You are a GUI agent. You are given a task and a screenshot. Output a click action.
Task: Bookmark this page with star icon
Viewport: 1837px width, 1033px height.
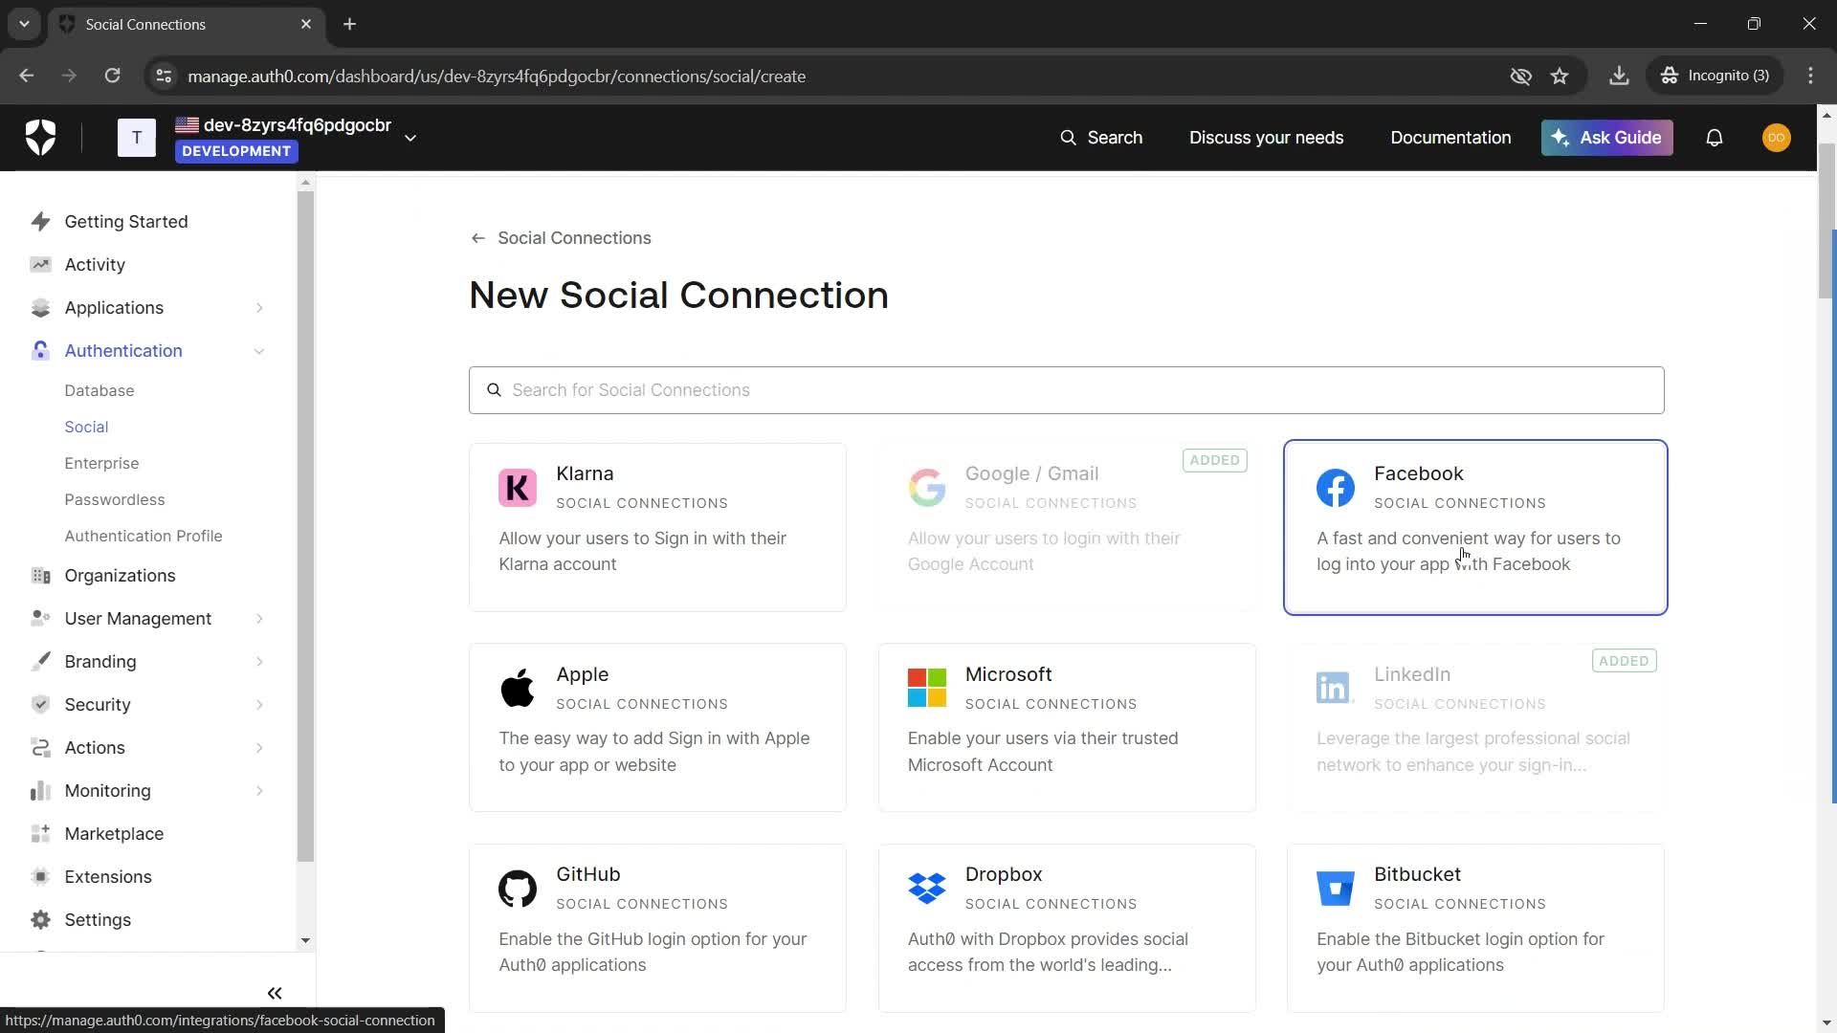tap(1560, 76)
